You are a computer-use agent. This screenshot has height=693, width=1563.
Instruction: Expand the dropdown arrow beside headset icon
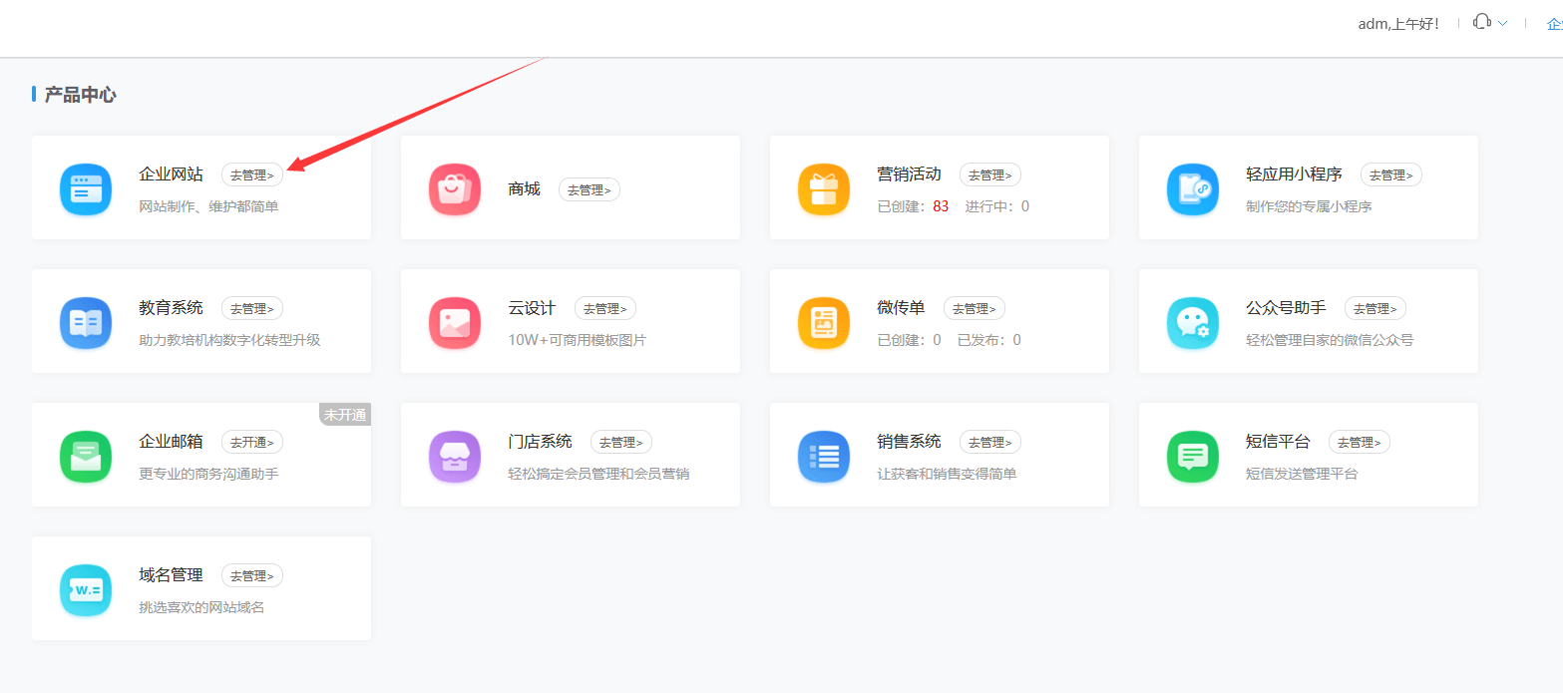coord(1502,23)
